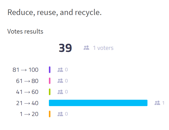This screenshot has width=169, height=130.
Task: Select the orange 1 → 20 bar marker
Action: (x=50, y=114)
